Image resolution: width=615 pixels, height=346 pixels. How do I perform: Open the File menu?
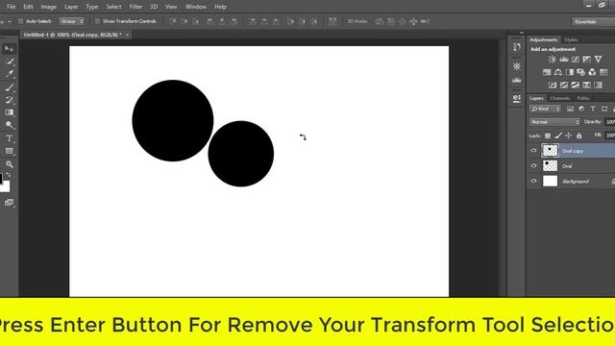11,7
